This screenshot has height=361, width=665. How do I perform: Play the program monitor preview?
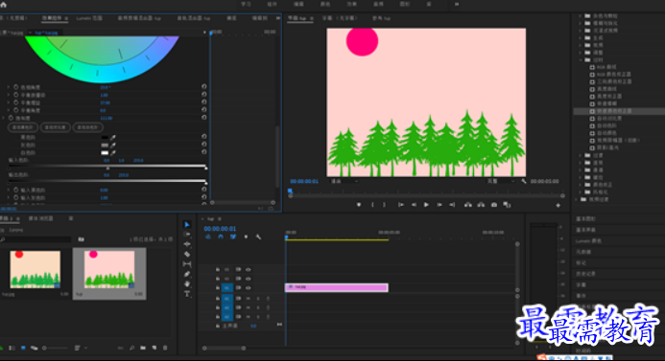click(x=426, y=205)
